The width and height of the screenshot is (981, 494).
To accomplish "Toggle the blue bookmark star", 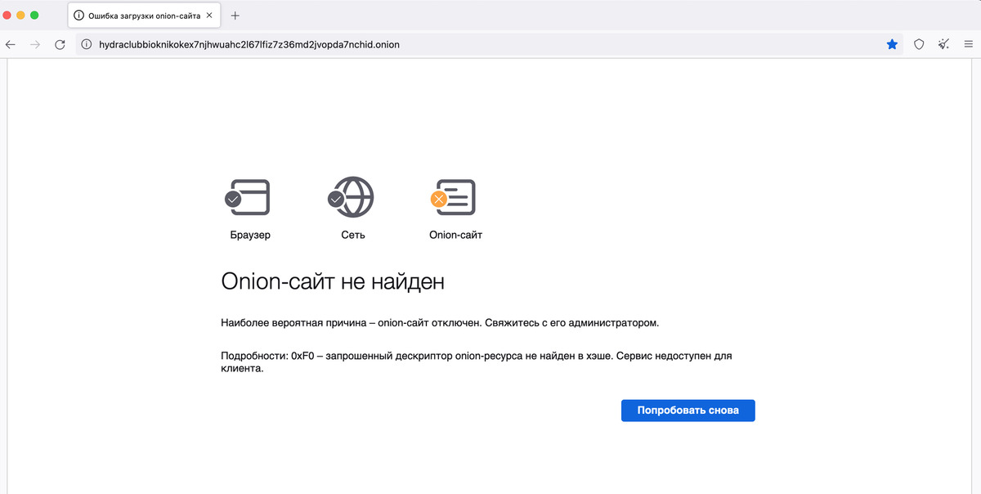I will pyautogui.click(x=892, y=45).
